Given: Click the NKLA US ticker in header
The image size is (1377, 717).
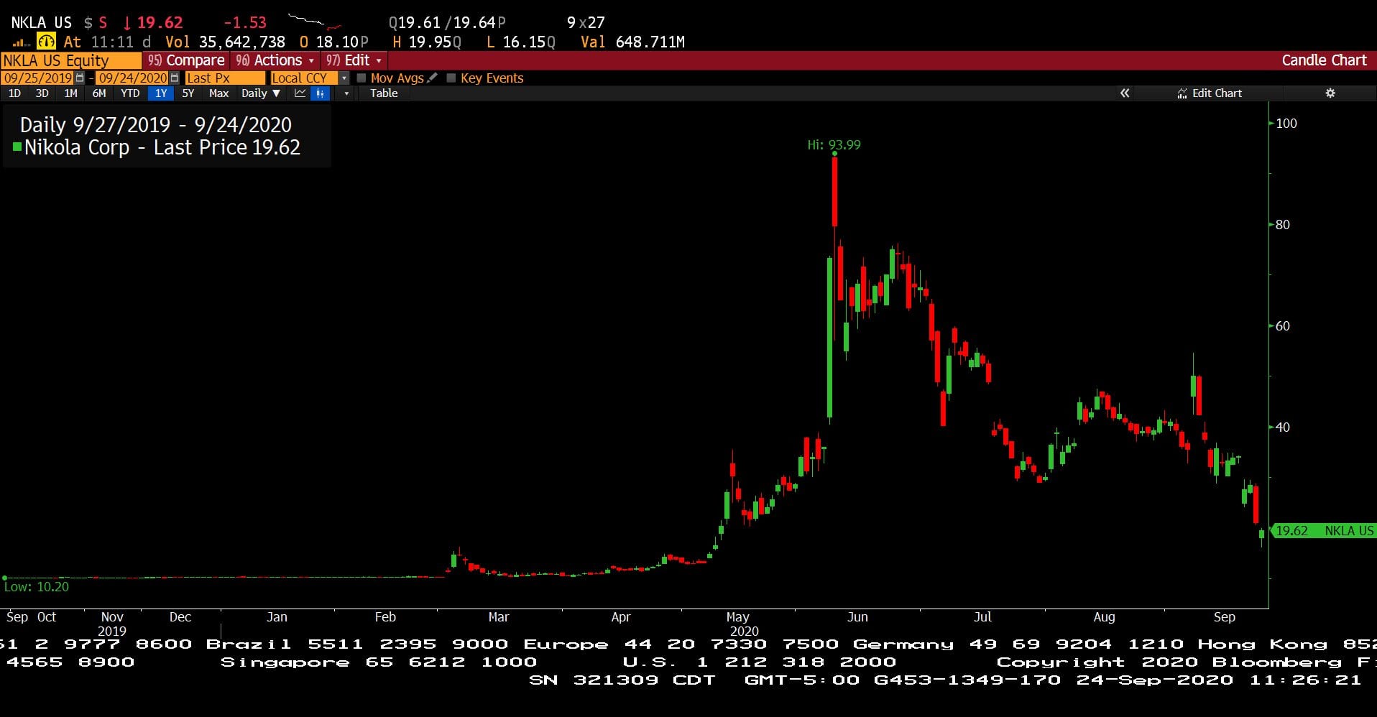Looking at the screenshot, I should [42, 23].
